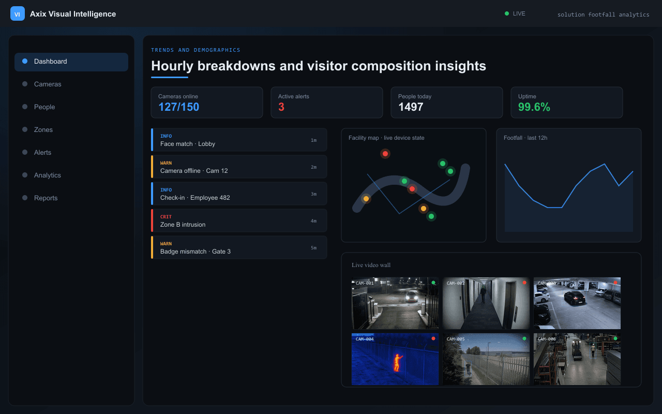Screen dimensions: 662x414
Task: Click the VI app logo icon
Action: pos(18,14)
